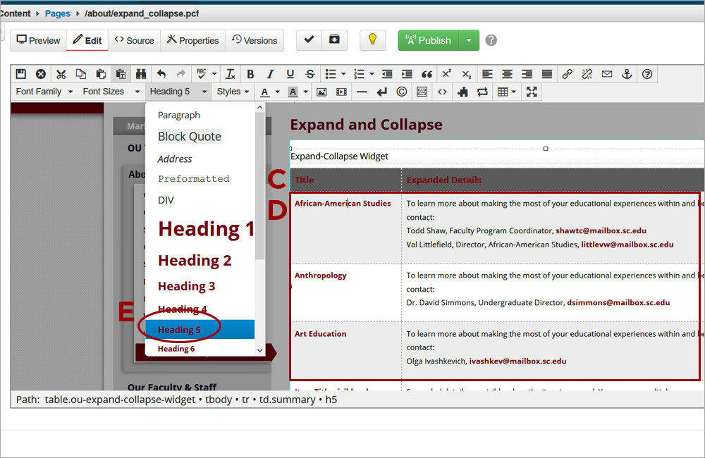Viewport: 705px width, 458px height.
Task: Open the Publish button dropdown arrow
Action: coord(469,40)
